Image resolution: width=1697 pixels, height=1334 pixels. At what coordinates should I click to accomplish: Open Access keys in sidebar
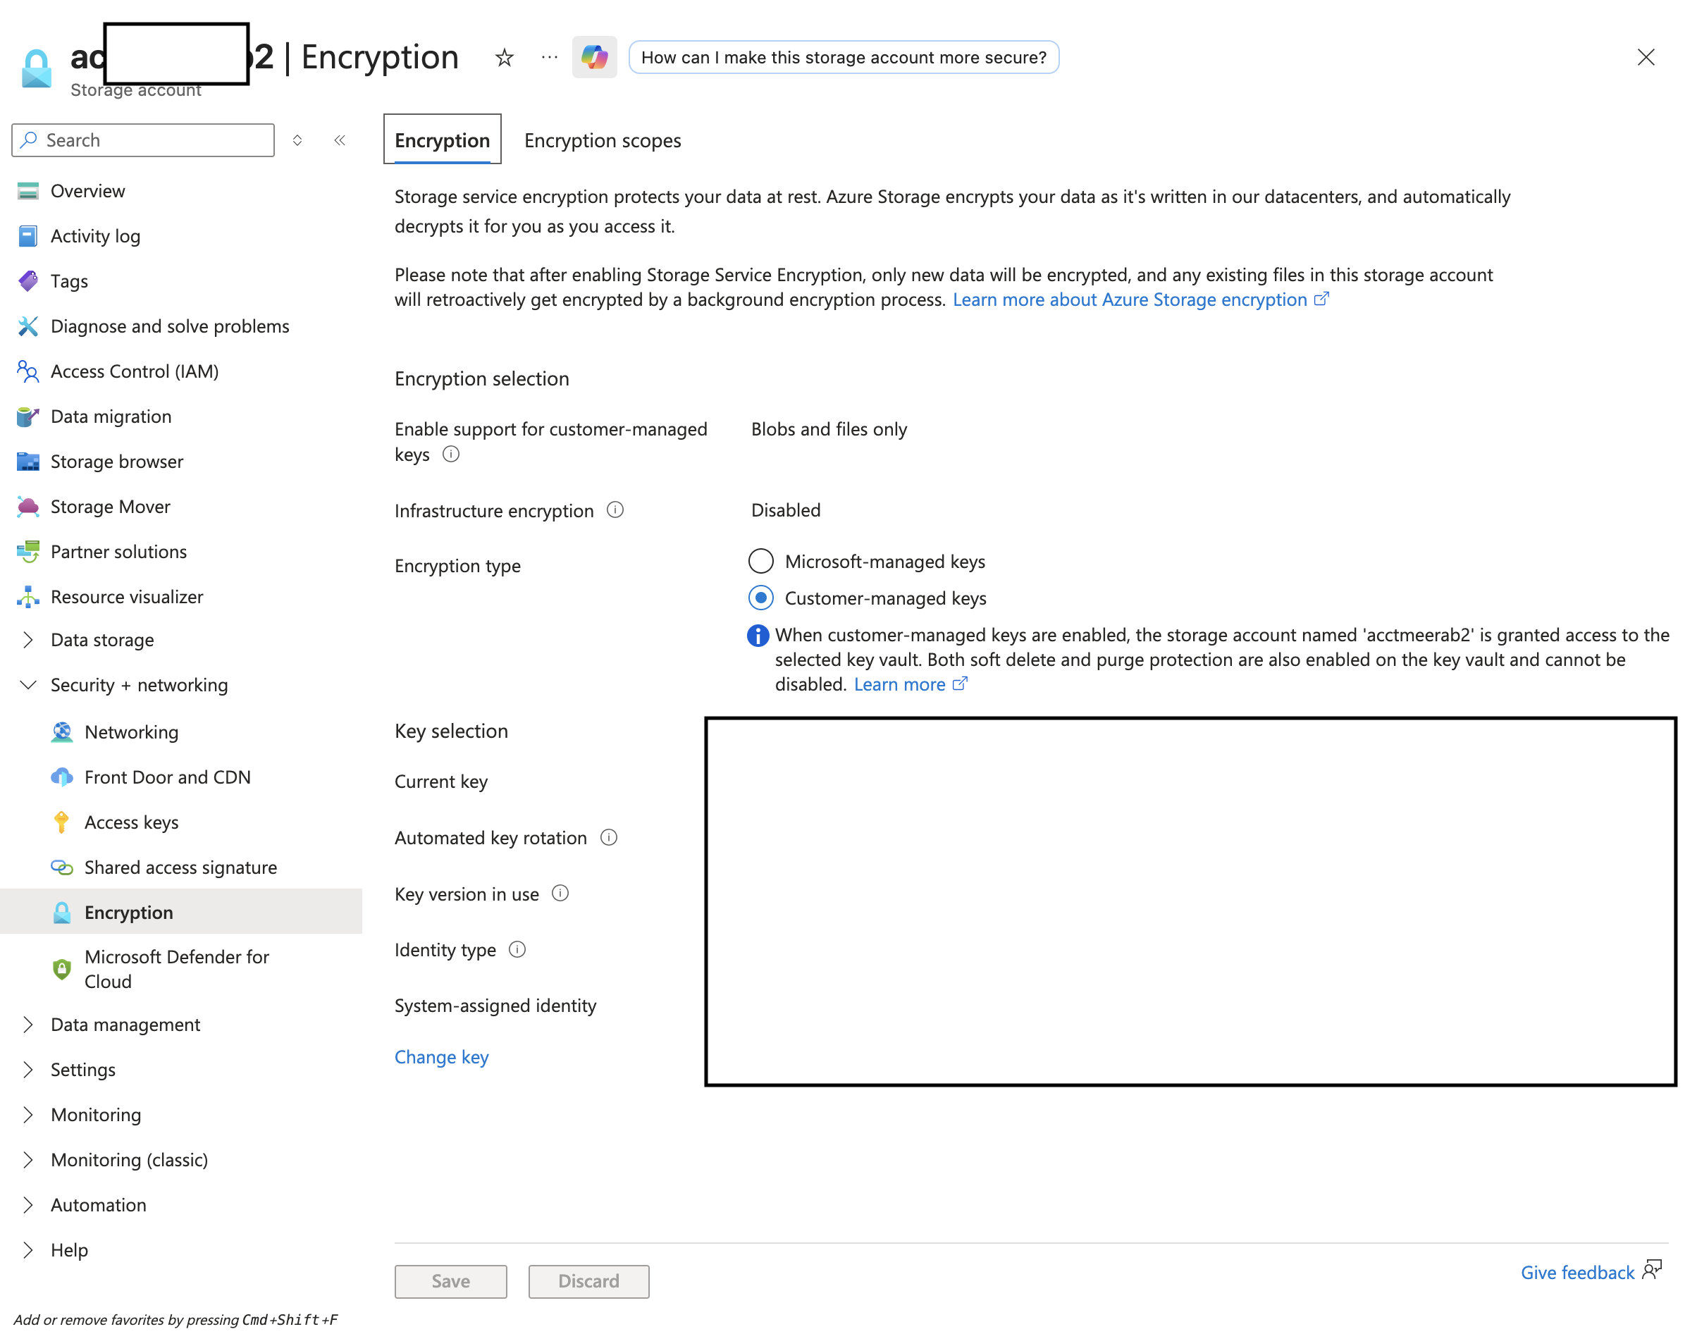click(131, 822)
